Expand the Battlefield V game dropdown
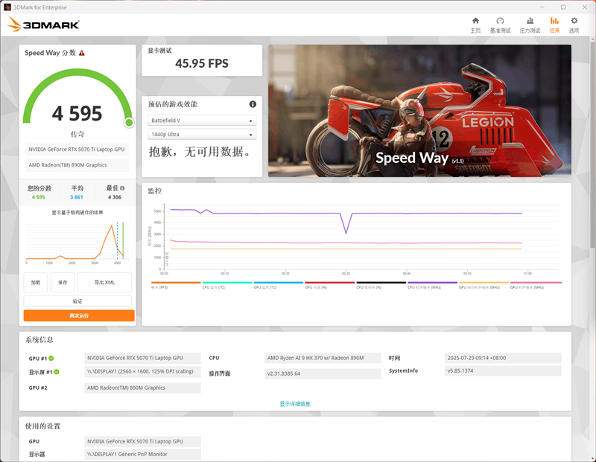 [202, 121]
